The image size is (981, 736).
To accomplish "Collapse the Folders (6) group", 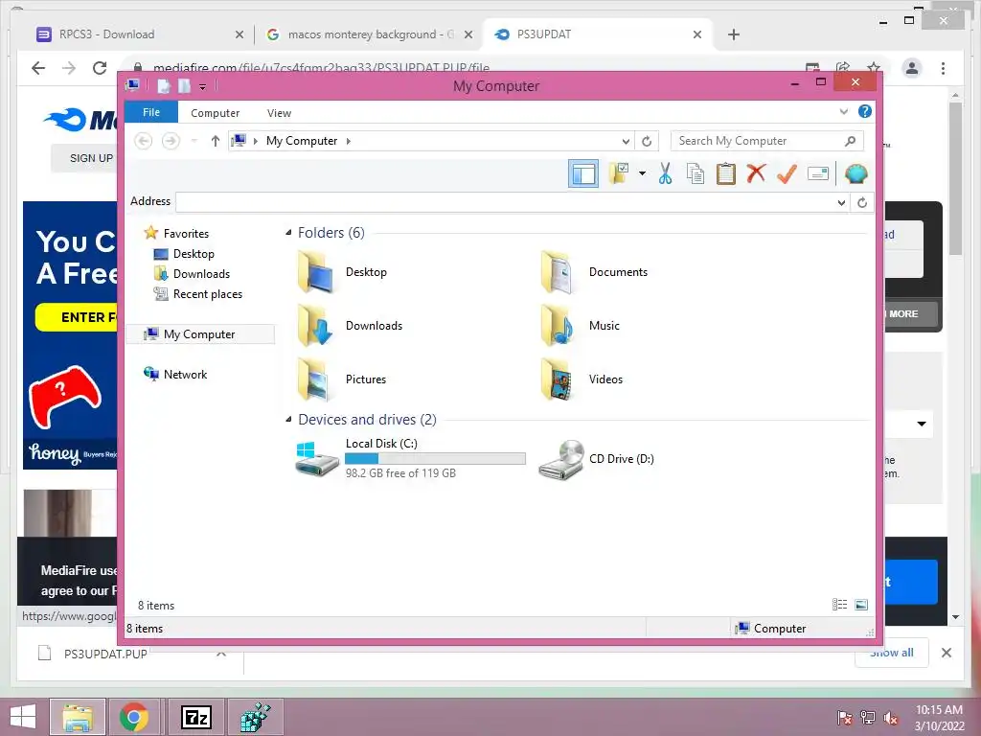I will pos(288,233).
